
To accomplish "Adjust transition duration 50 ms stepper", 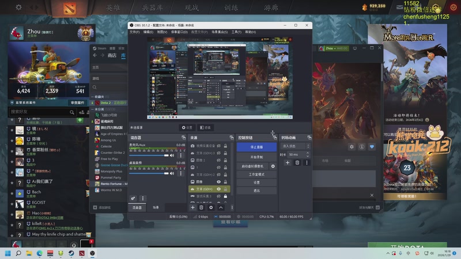I will [308, 154].
